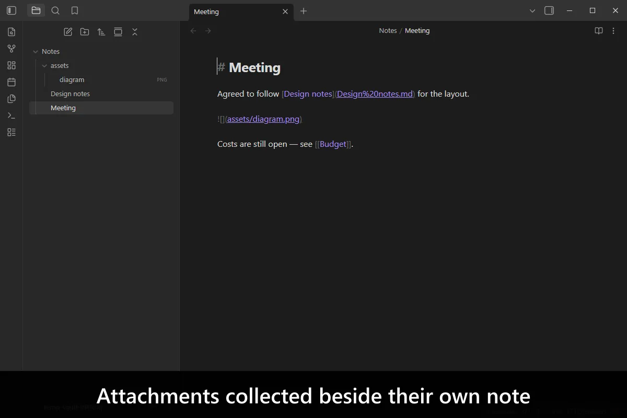Collapse all folders in explorer

[x=135, y=32]
